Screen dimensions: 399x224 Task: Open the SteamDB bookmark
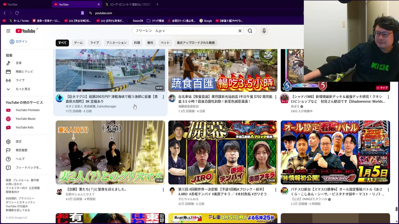136,21
